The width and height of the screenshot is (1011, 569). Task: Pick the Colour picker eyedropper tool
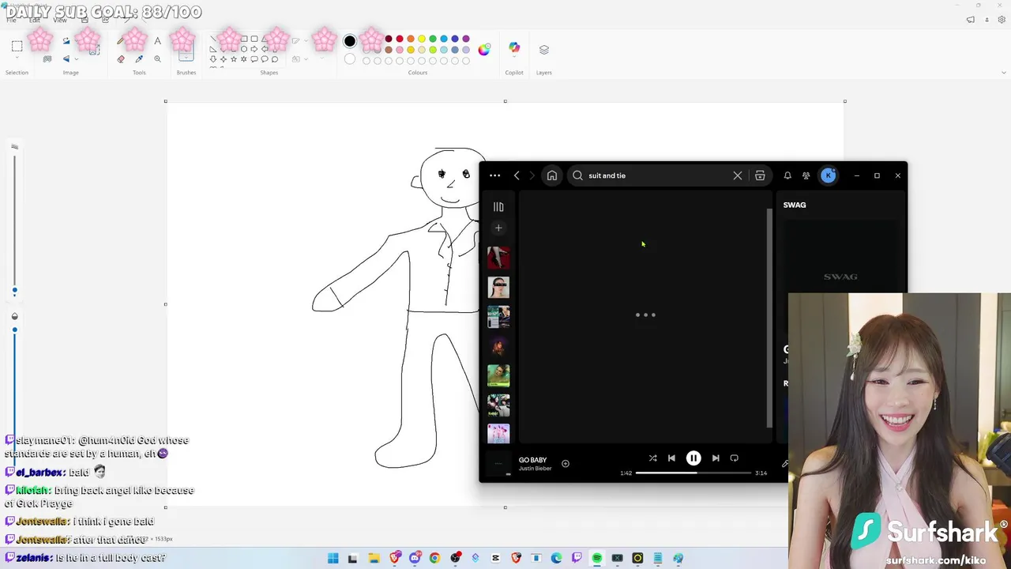(139, 58)
